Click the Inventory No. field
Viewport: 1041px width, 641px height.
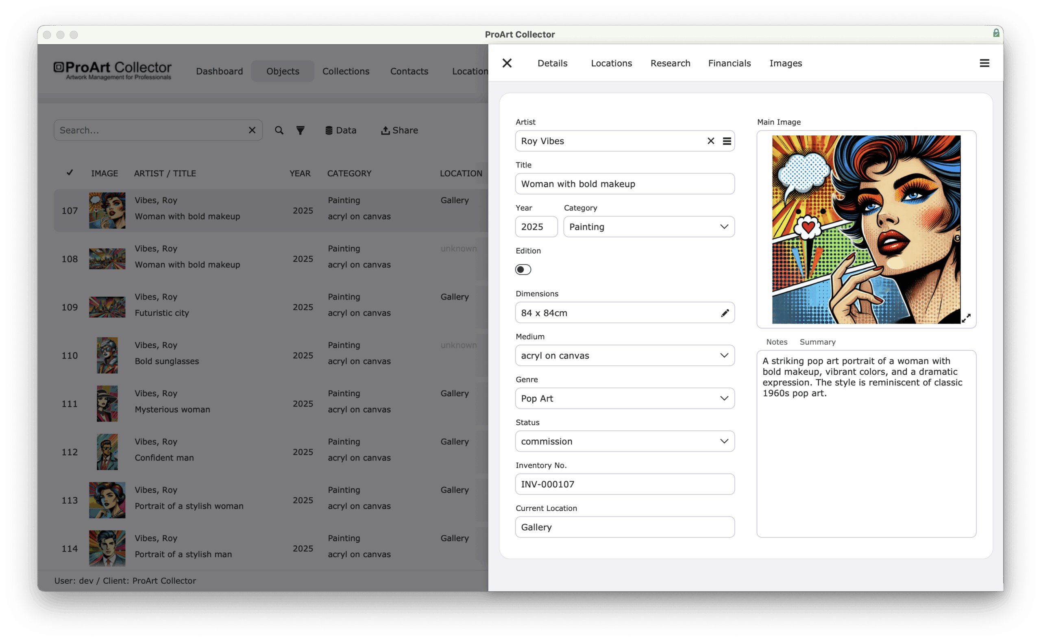pyautogui.click(x=625, y=484)
